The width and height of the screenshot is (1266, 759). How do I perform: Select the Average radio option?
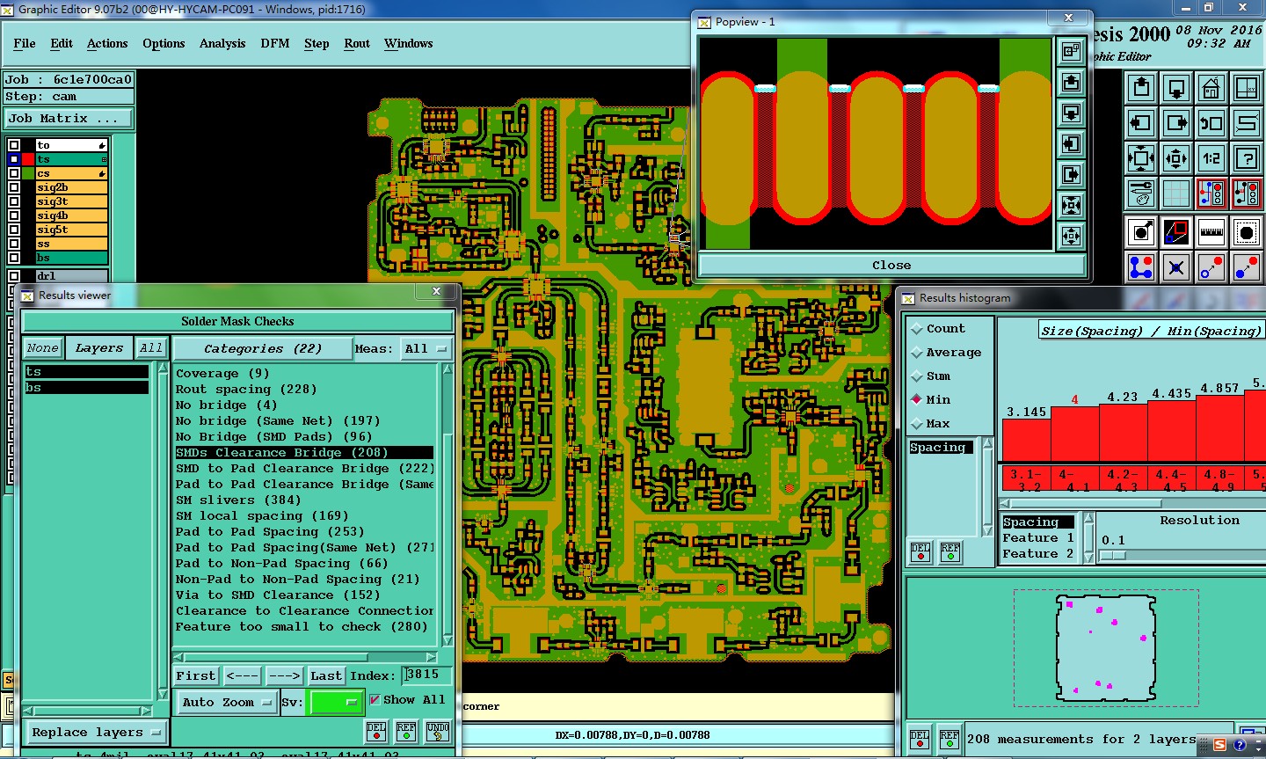coord(918,352)
